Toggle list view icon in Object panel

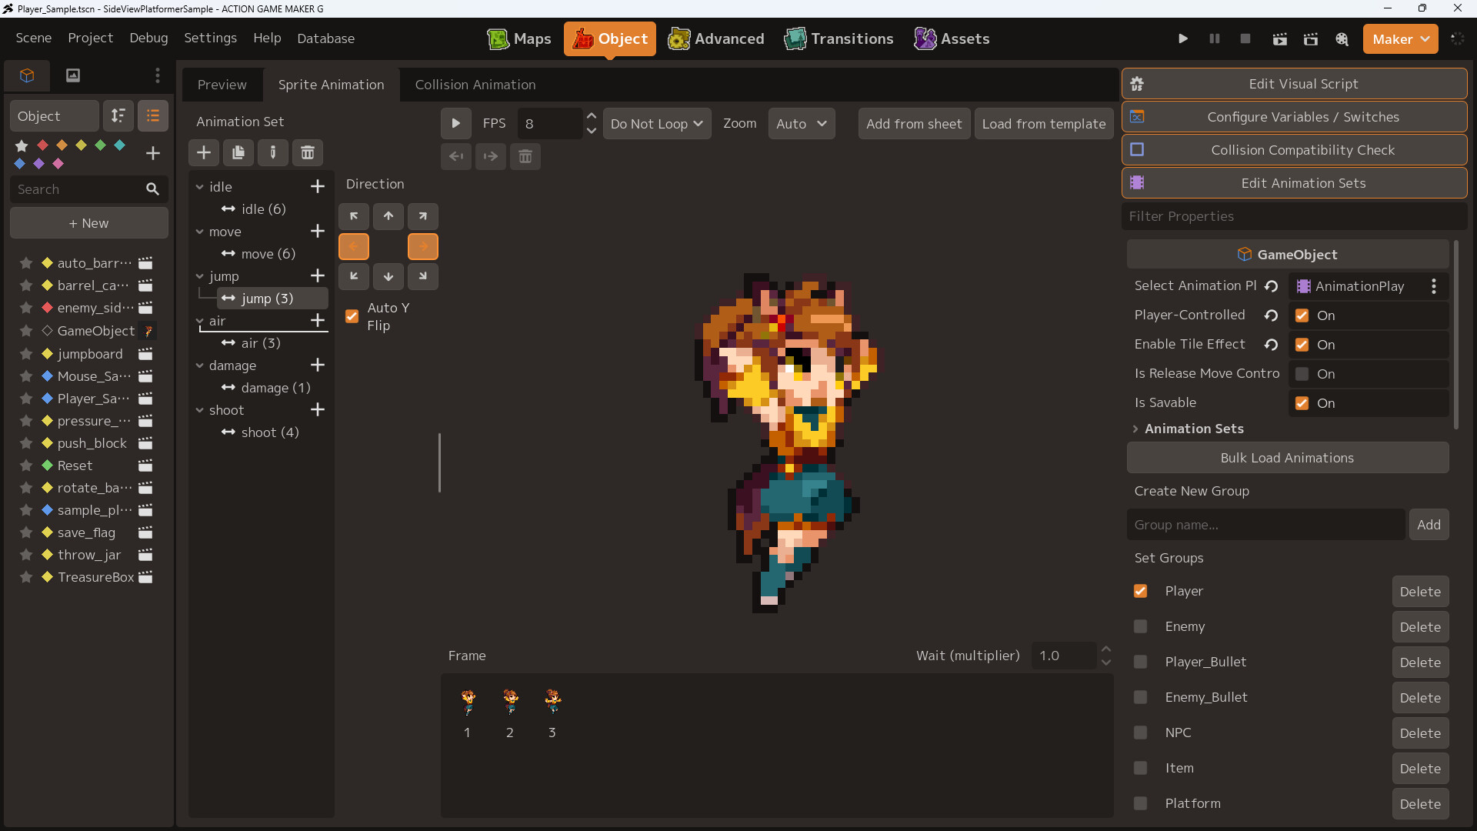(153, 115)
